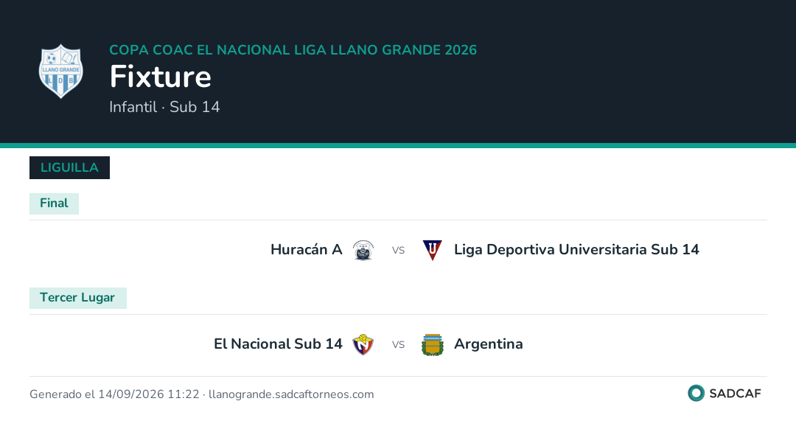This screenshot has width=796, height=432.
Task: Click the vs label in Tercer Lugar match
Action: [x=398, y=345]
